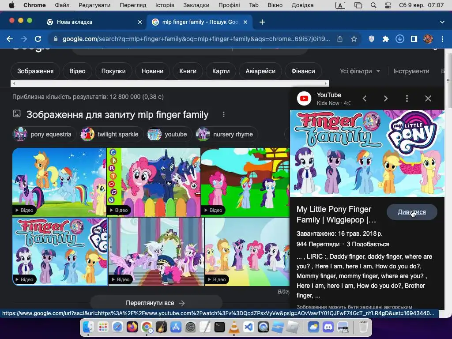Image resolution: width=452 pixels, height=339 pixels.
Task: Select the 'nursery rhyme' suggestion chip
Action: click(226, 134)
